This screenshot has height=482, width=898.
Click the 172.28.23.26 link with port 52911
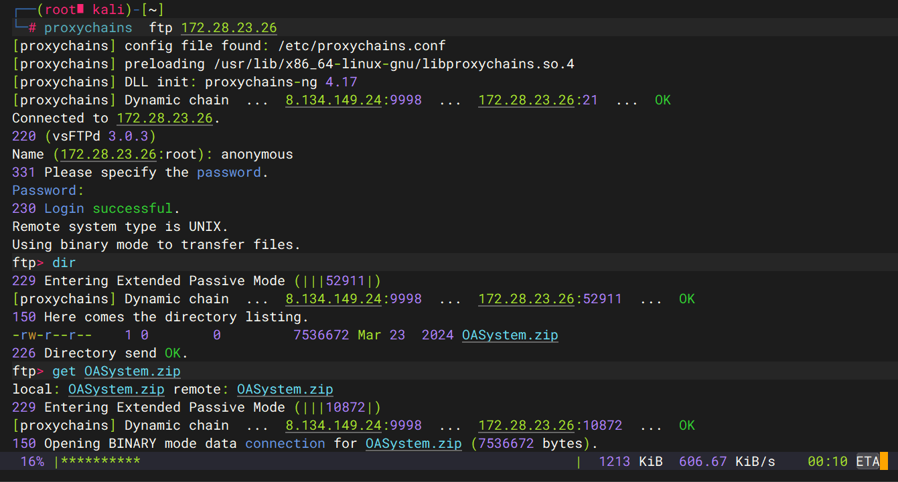526,299
